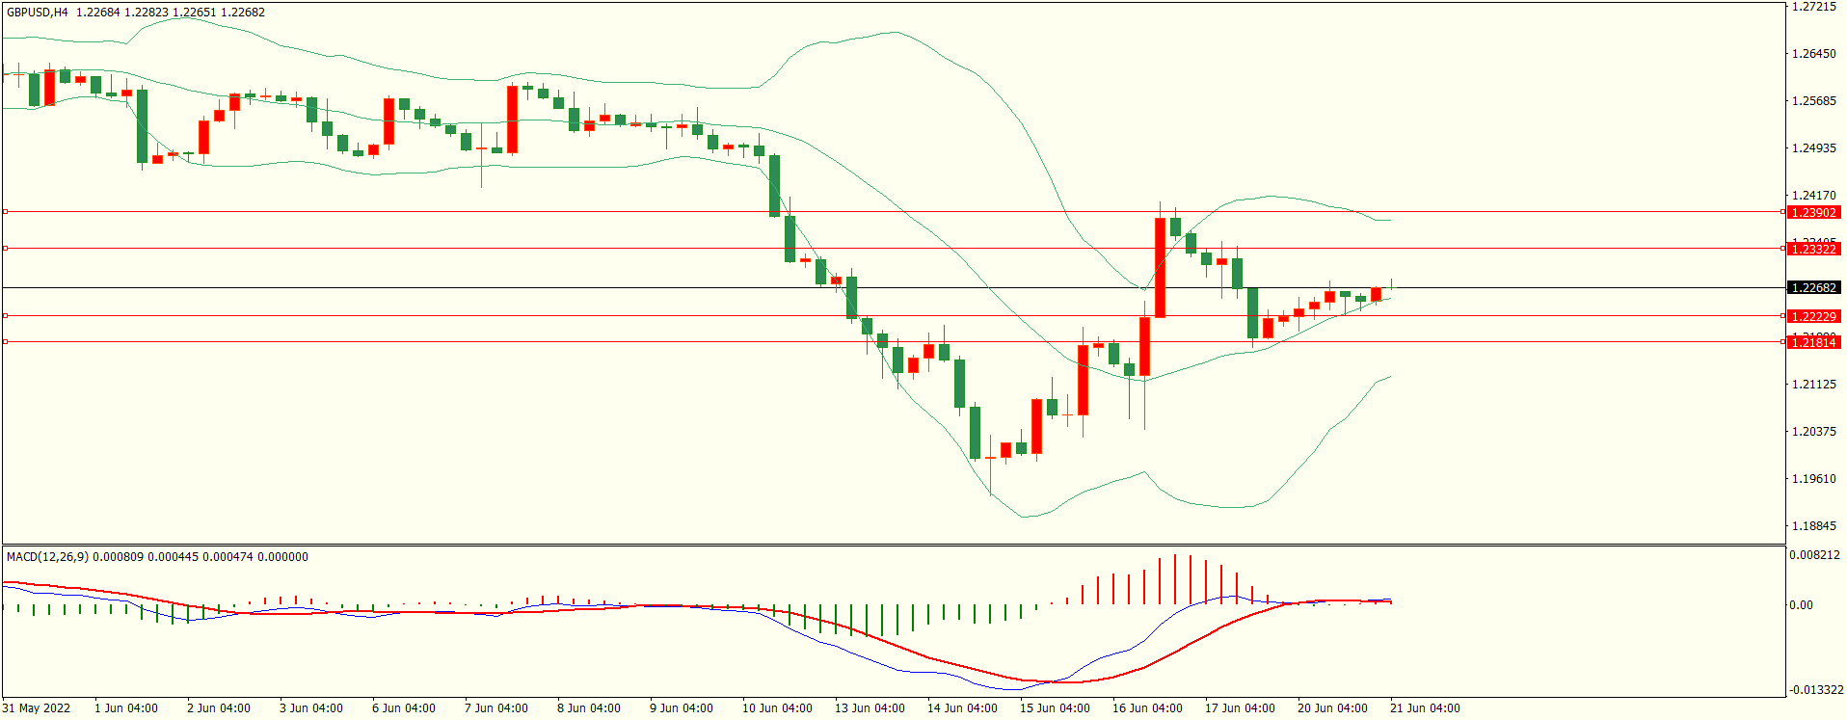Image resolution: width=1847 pixels, height=720 pixels.
Task: Click the 1.21125 price axis label
Action: point(1813,385)
